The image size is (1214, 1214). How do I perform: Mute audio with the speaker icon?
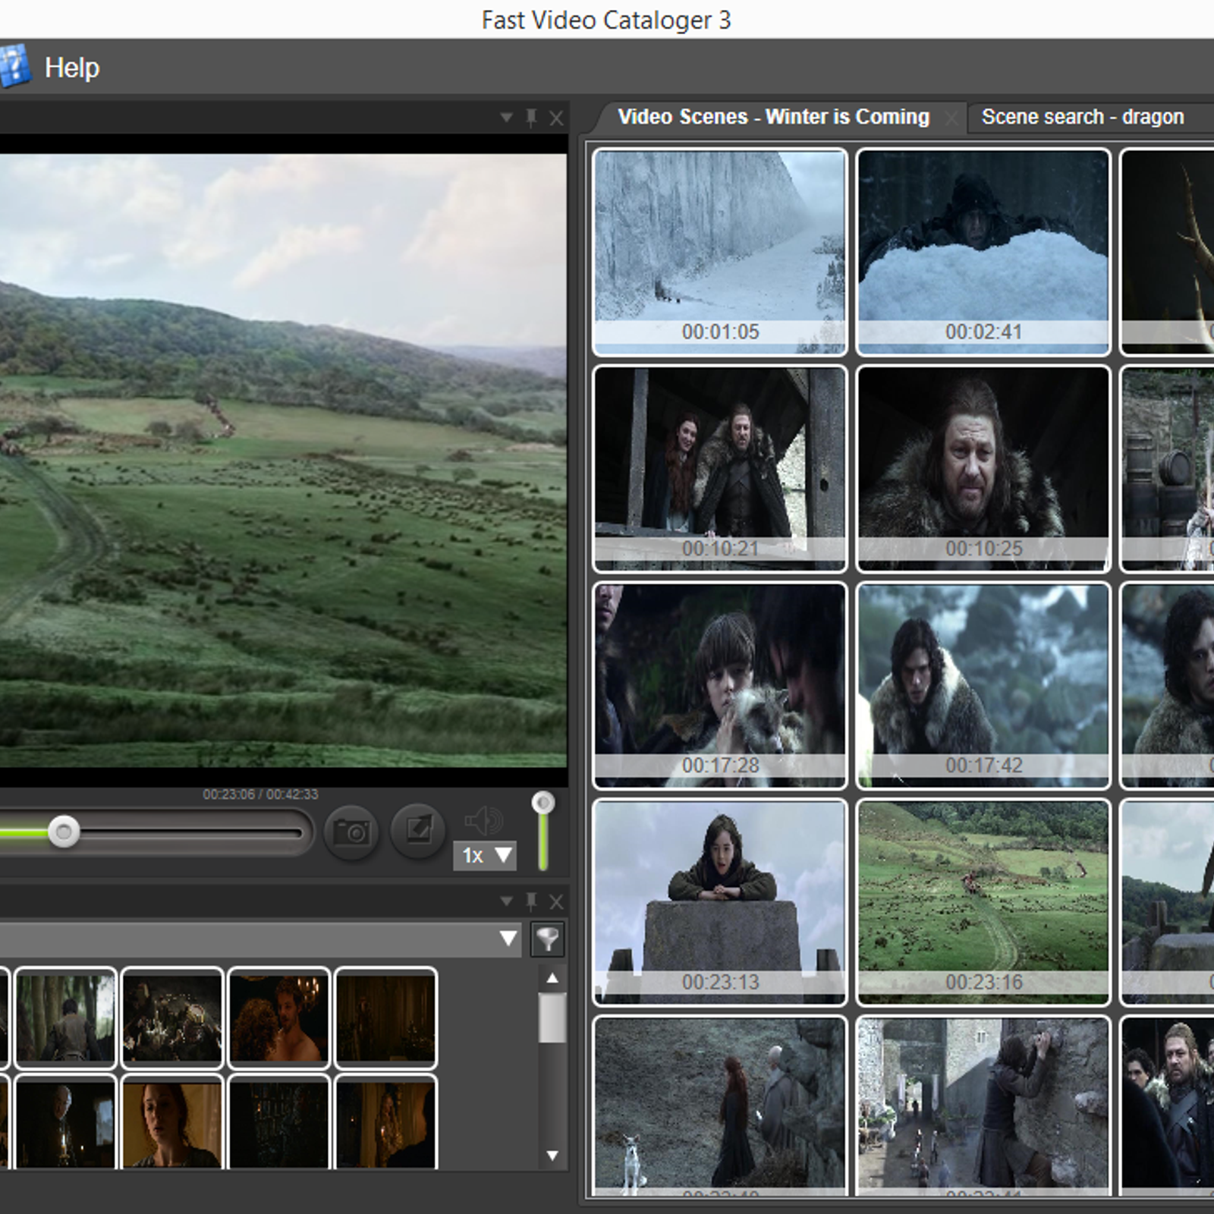[x=483, y=821]
